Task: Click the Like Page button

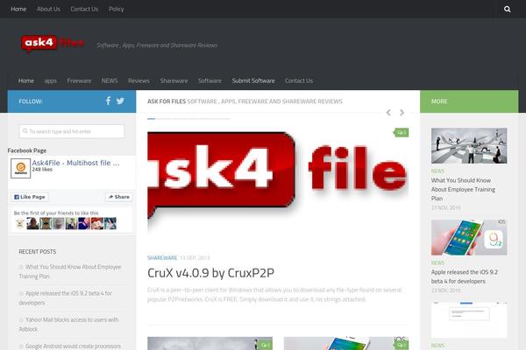Action: point(30,197)
